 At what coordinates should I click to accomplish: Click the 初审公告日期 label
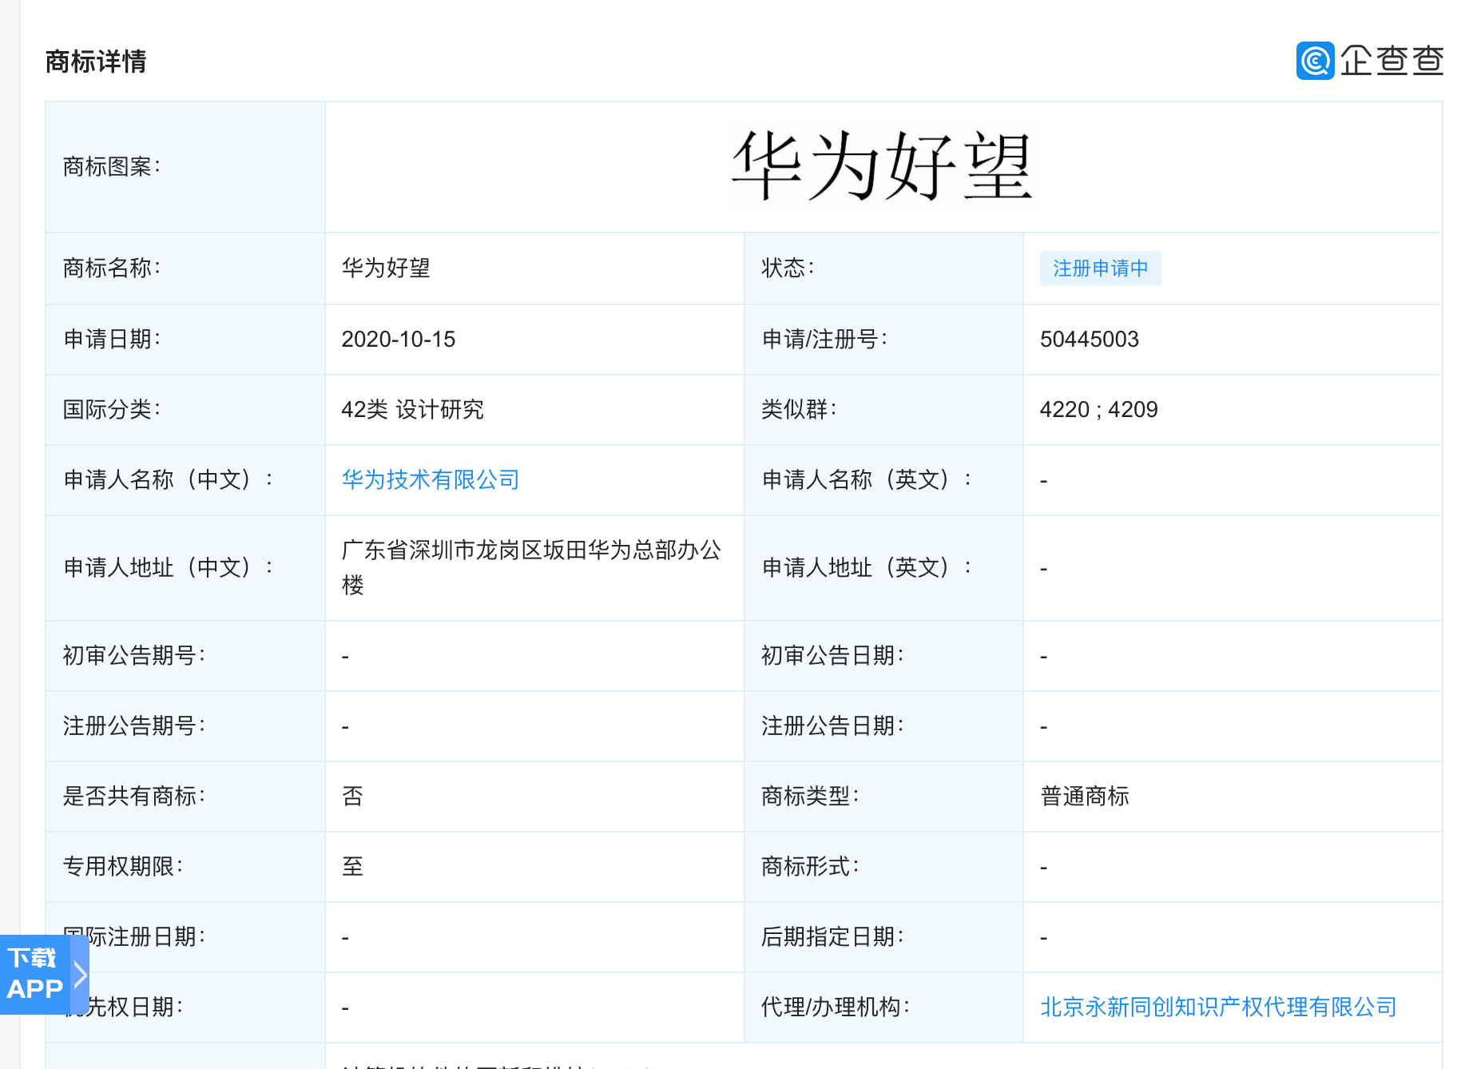tap(832, 656)
